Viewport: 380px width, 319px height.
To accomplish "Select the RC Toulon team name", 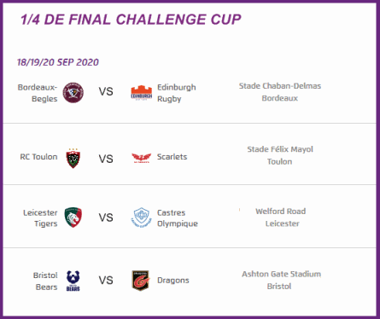I will 38,157.
